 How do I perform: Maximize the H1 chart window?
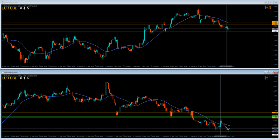coord(271,72)
